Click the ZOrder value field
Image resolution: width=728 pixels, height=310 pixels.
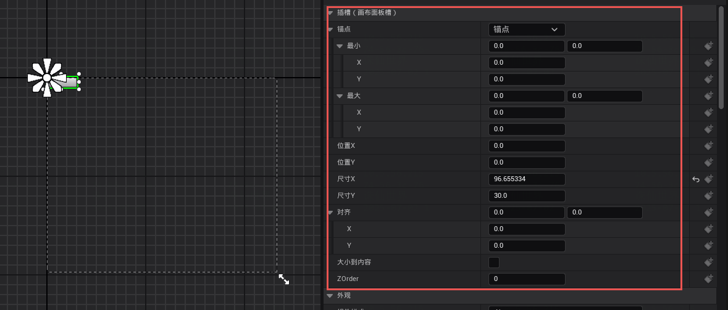[x=527, y=279]
